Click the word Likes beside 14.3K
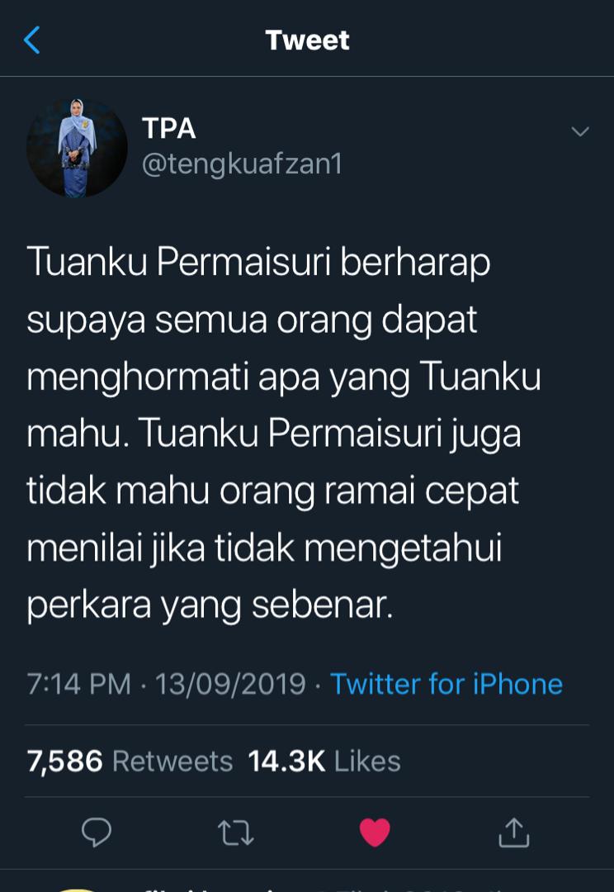The image size is (614, 892). tap(367, 762)
